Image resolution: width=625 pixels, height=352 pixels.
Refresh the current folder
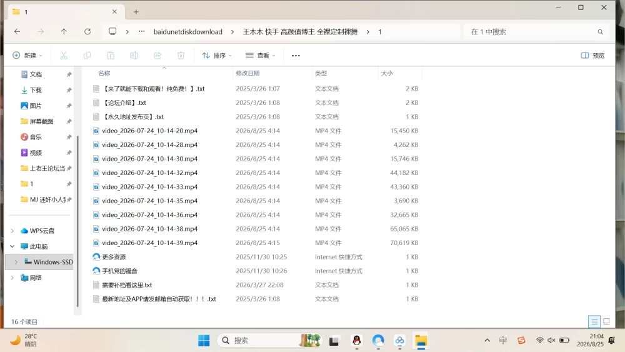pos(87,31)
